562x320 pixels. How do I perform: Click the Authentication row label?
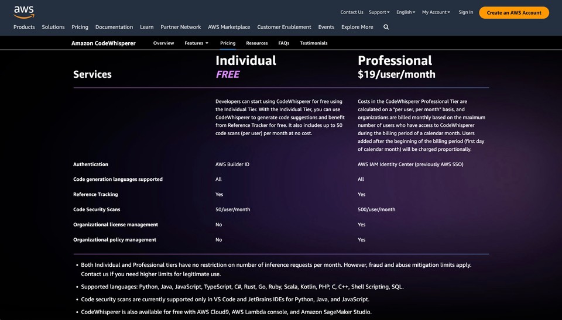90,164
